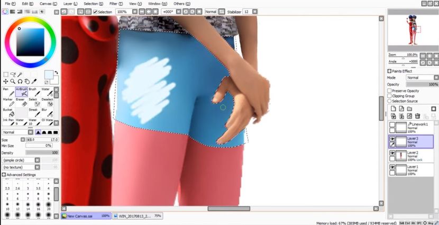
Task: Switch to the WIN_20170813 document tab
Action: 138,216
